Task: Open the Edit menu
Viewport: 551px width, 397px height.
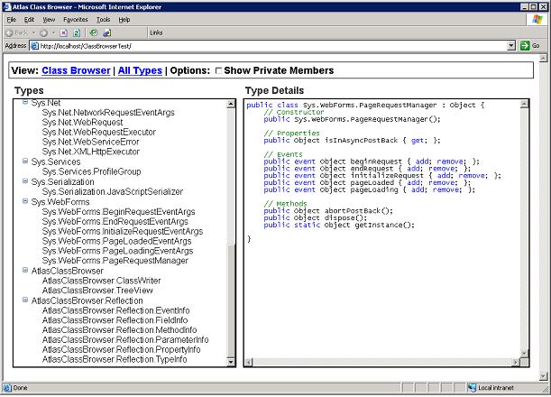Action: coord(29,20)
